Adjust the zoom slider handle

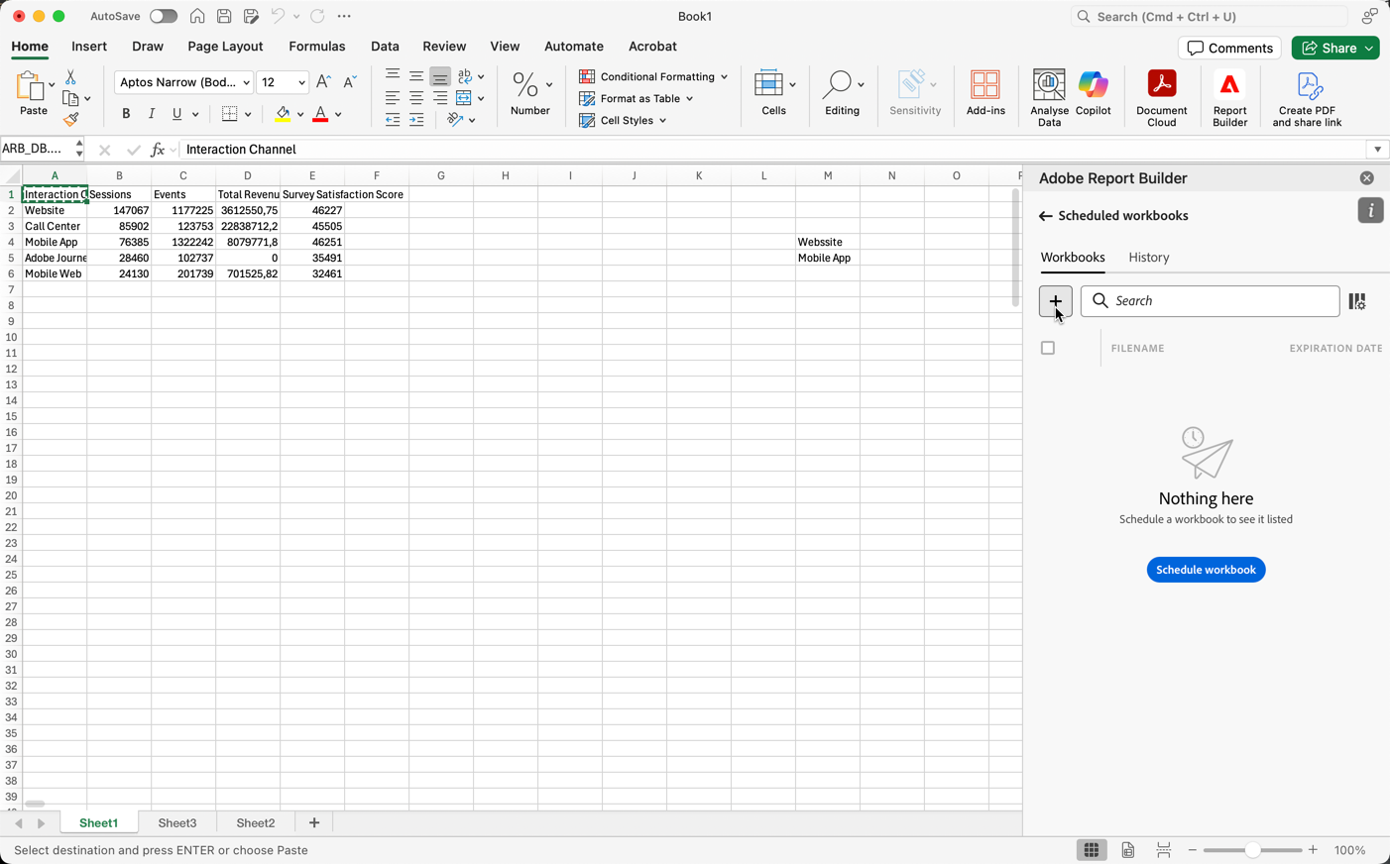click(1252, 850)
